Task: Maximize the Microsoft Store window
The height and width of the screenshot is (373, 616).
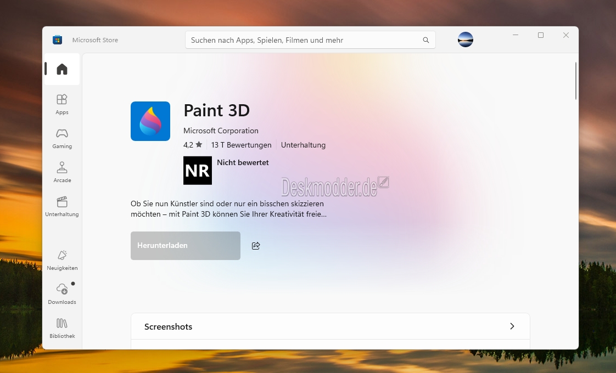Action: pyautogui.click(x=541, y=35)
